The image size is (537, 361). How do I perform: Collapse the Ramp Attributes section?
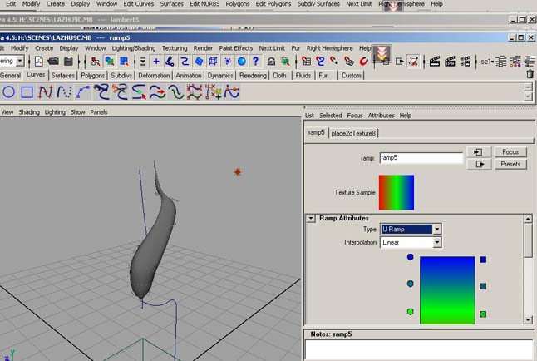tap(311, 218)
